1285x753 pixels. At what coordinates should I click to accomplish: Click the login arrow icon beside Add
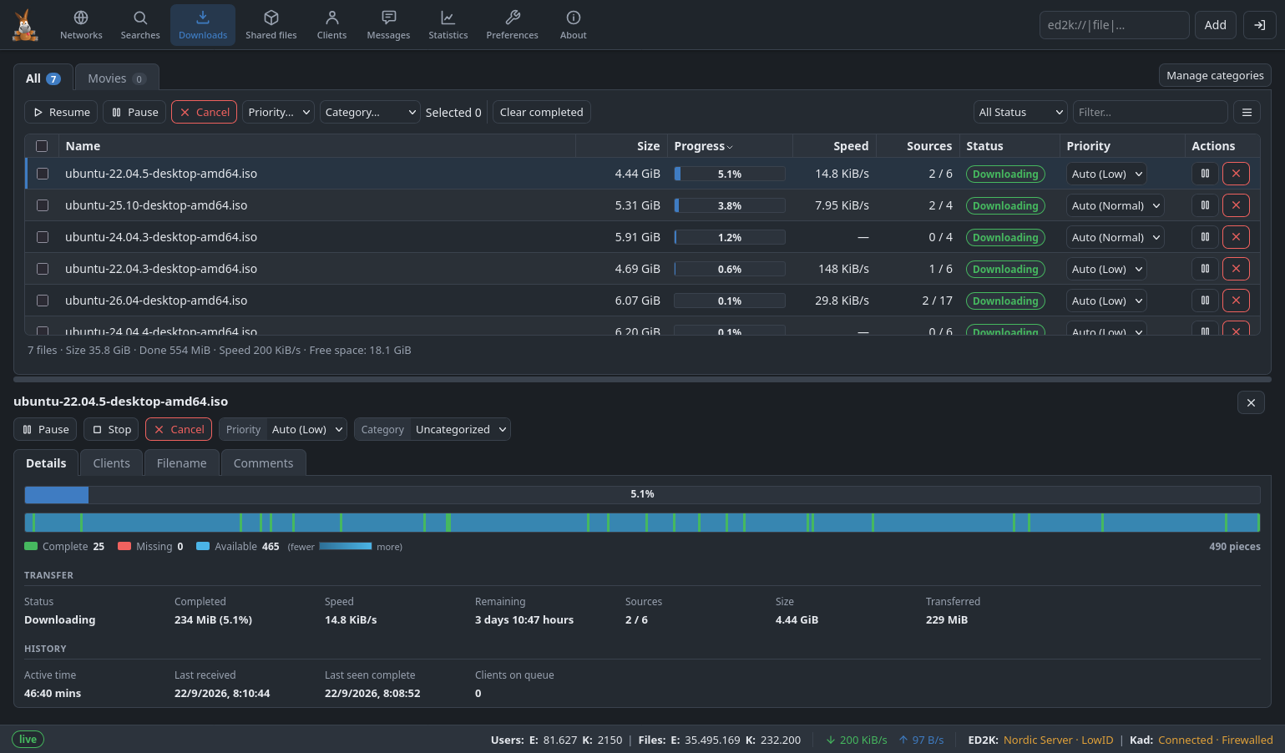[1259, 25]
